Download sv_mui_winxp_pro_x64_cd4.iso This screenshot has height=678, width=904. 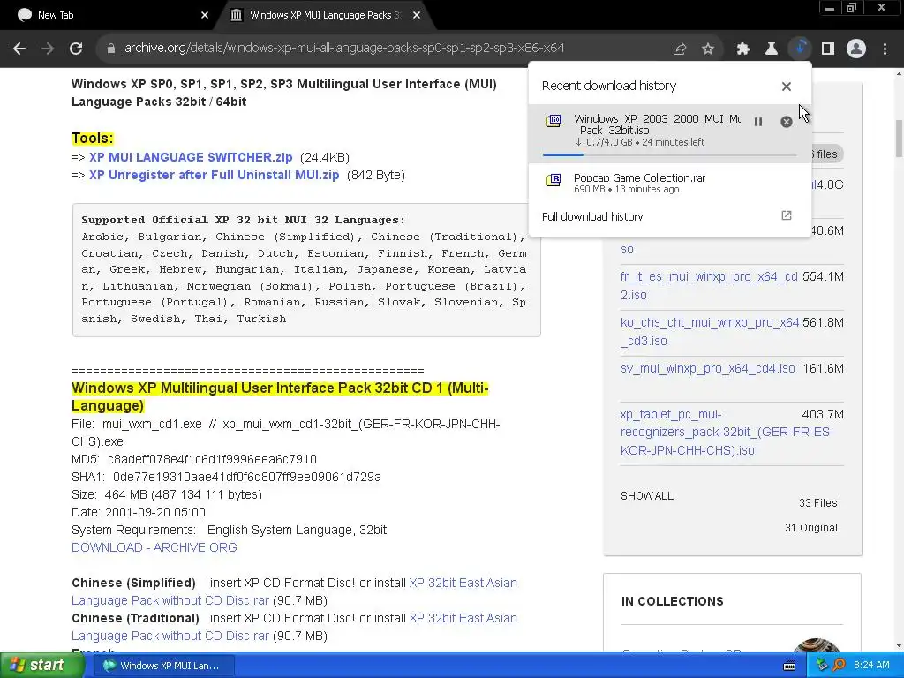pos(707,368)
